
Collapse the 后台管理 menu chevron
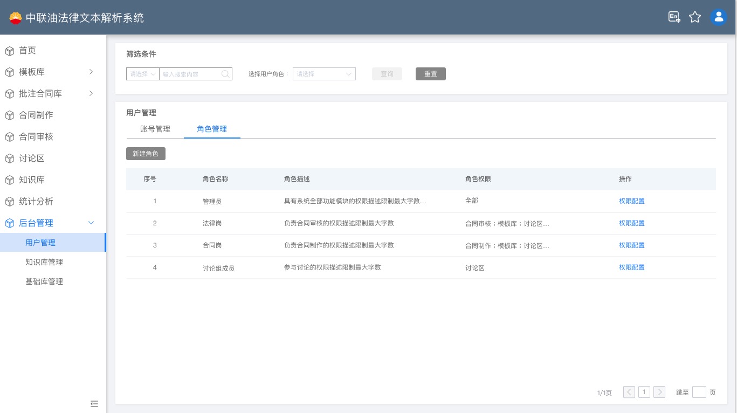coord(91,223)
